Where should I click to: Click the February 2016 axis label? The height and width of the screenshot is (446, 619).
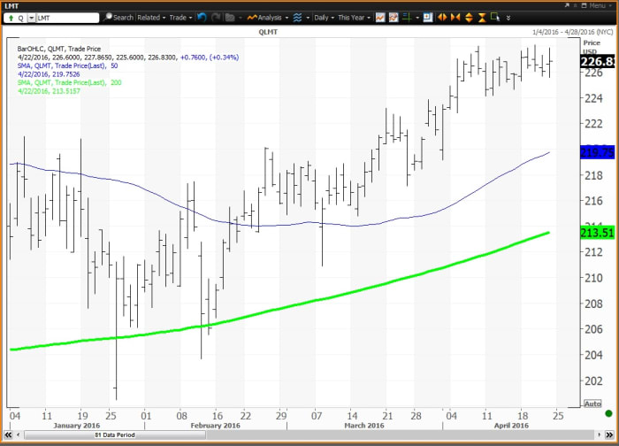pyautogui.click(x=215, y=426)
